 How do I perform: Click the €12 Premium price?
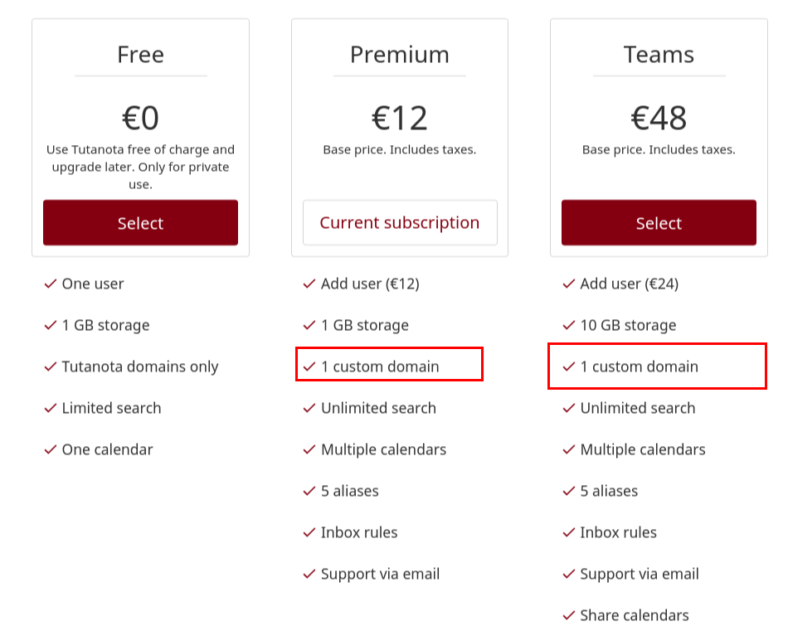[x=400, y=118]
